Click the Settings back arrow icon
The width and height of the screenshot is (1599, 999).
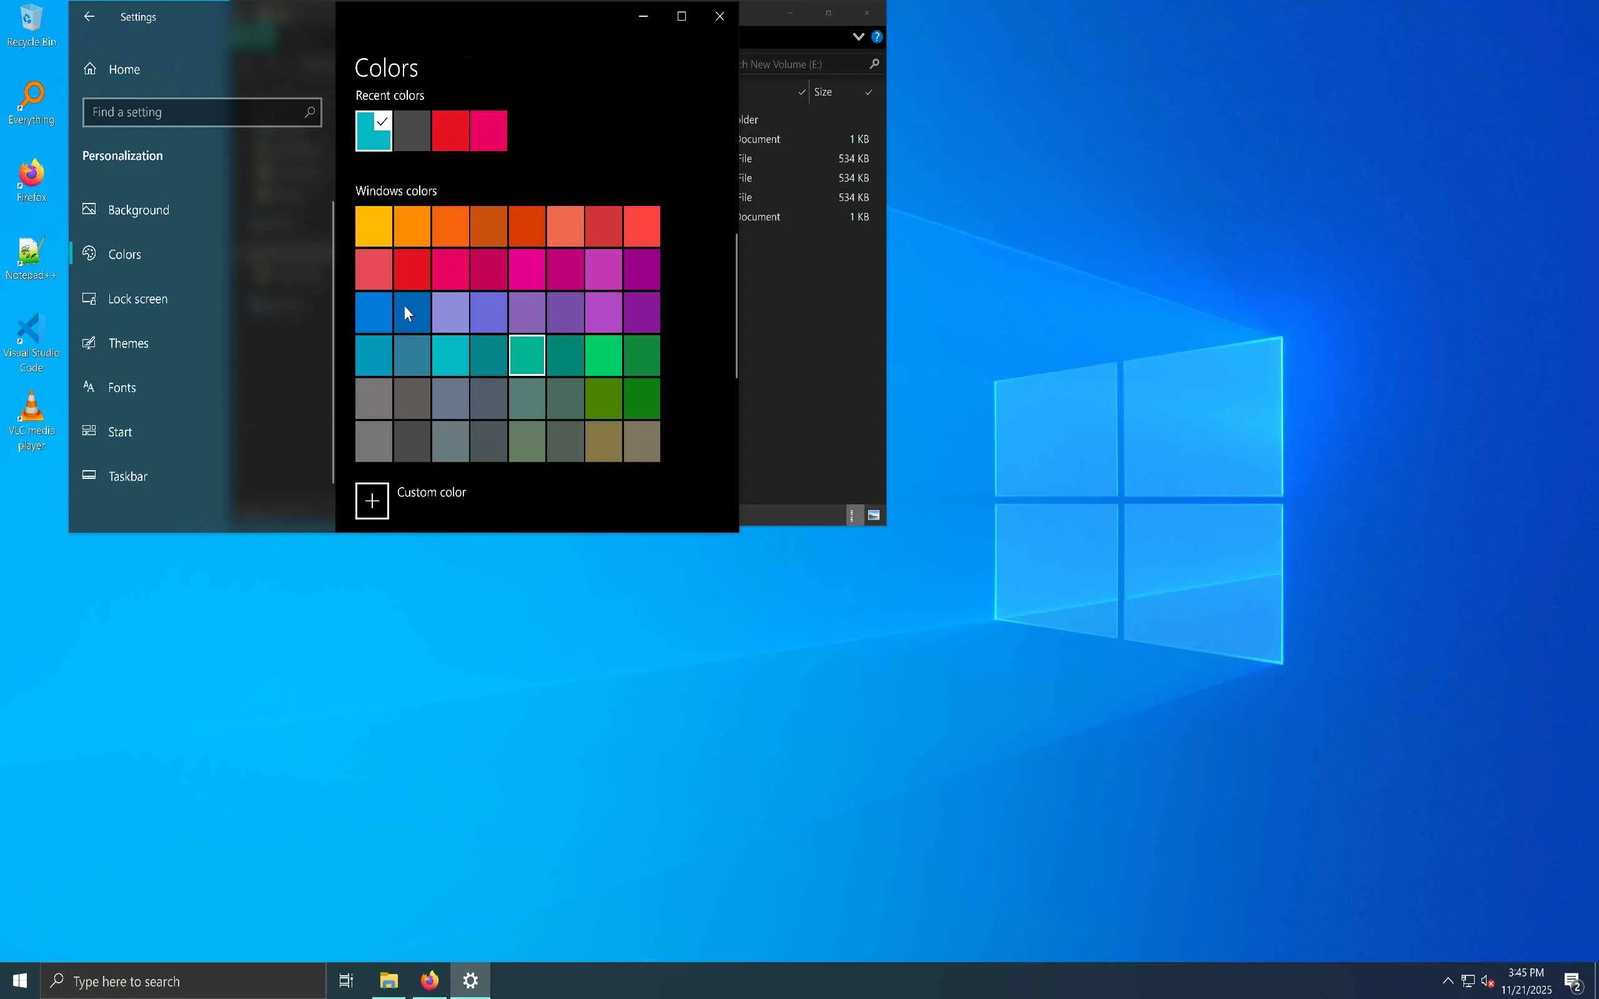coord(89,16)
